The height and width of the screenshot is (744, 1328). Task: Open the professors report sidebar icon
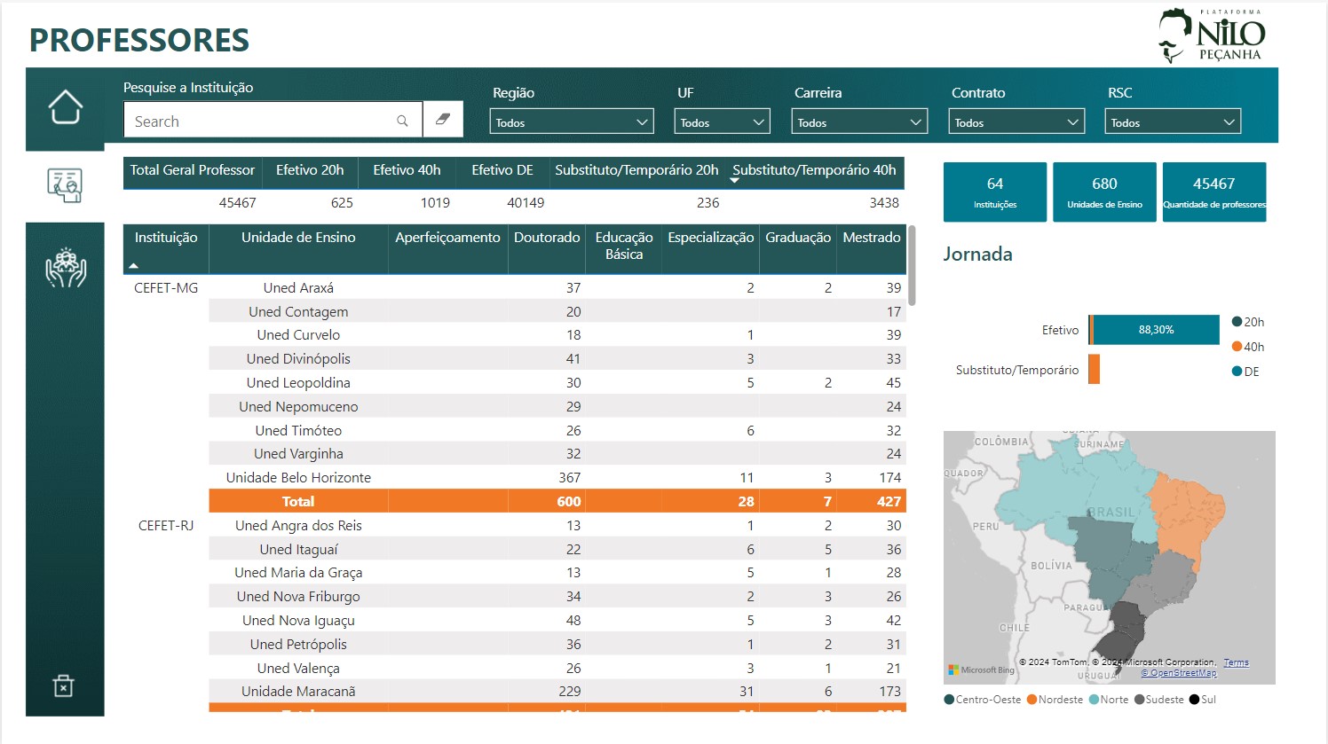pos(65,185)
